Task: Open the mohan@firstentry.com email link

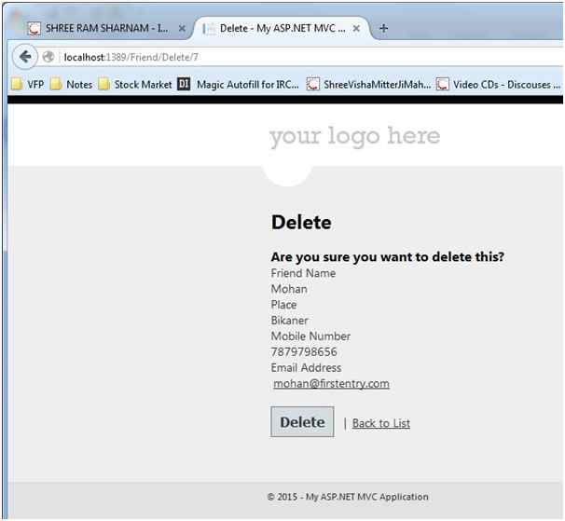Action: pyautogui.click(x=331, y=383)
